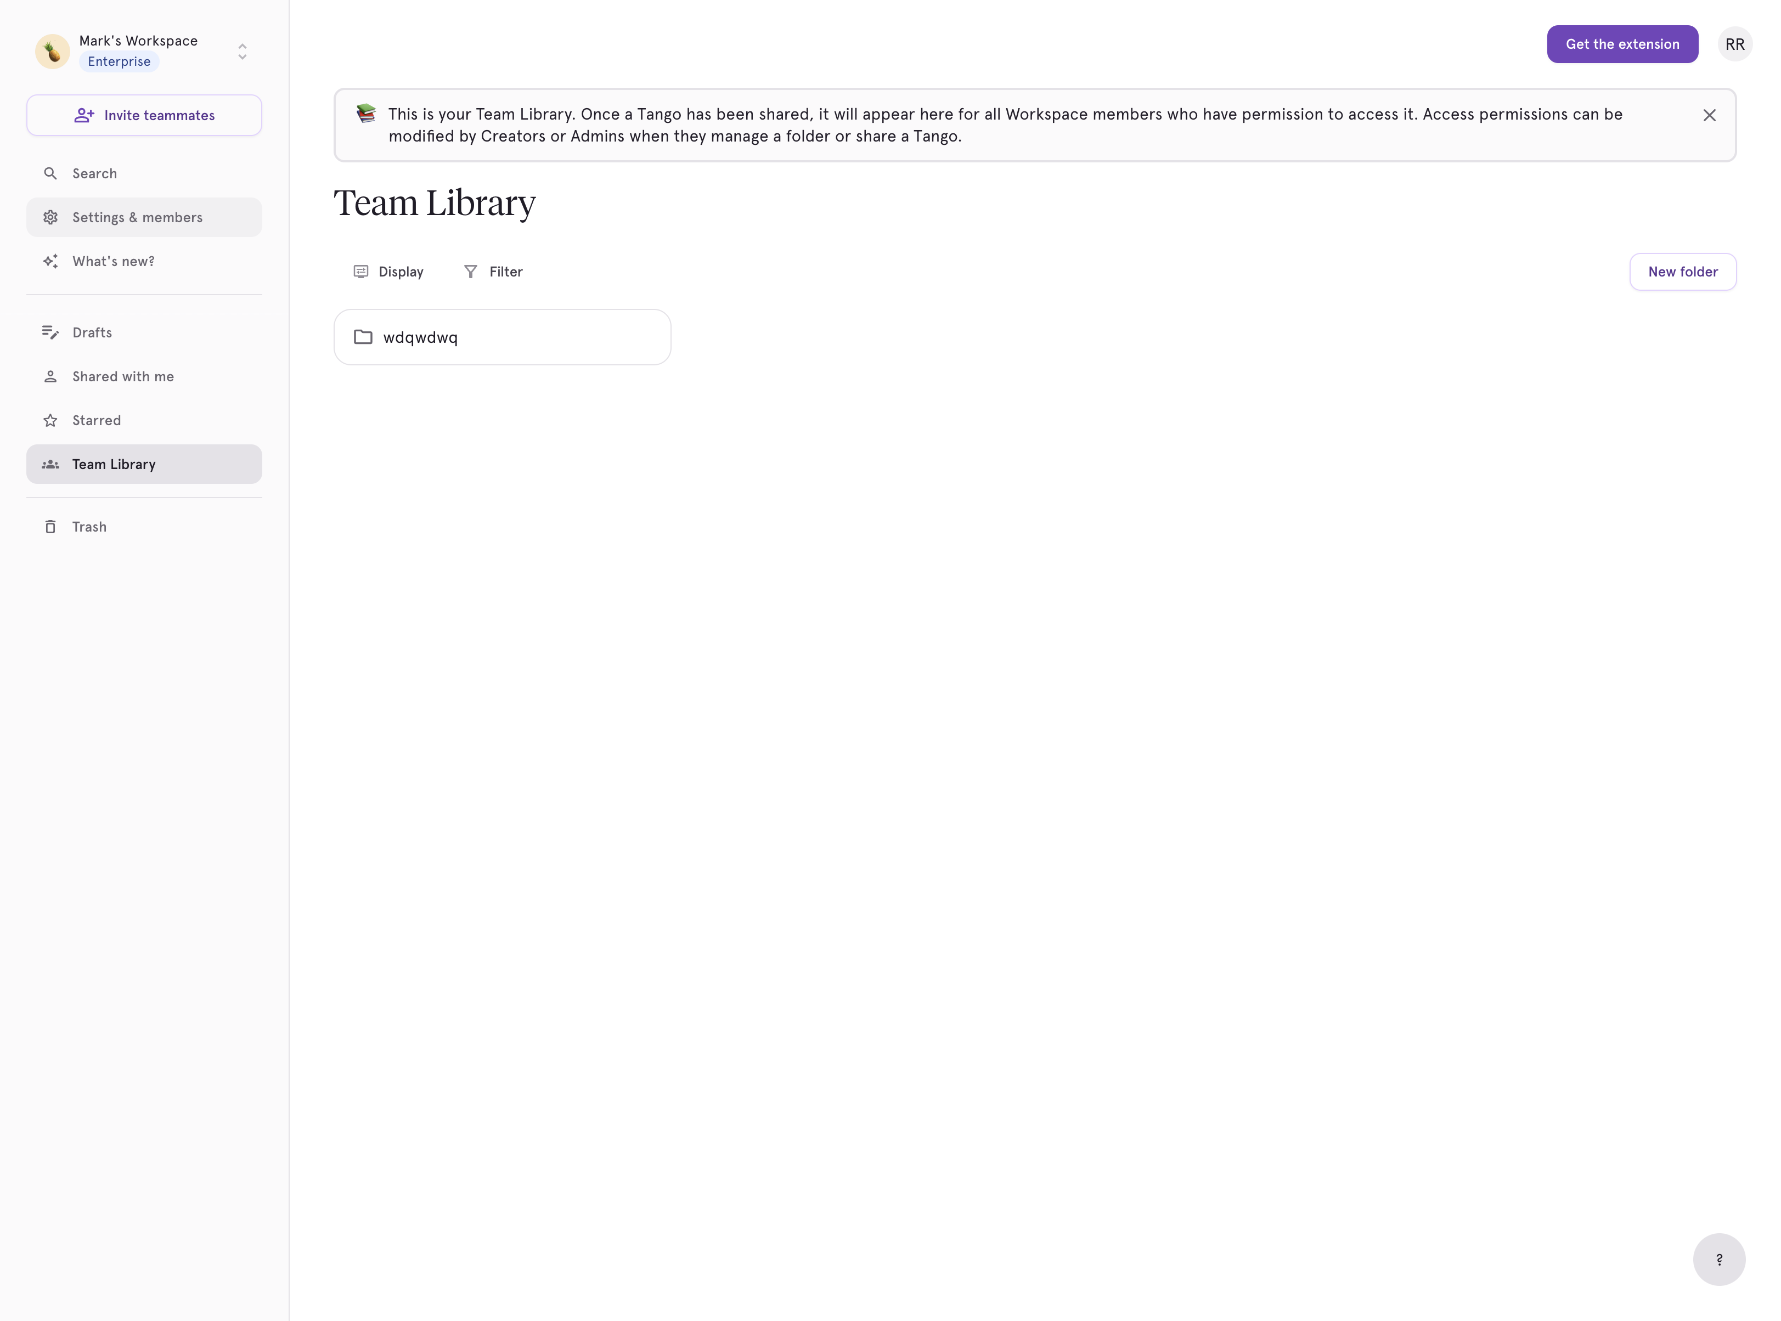Click the pencil-lines Drafts icon

click(50, 332)
